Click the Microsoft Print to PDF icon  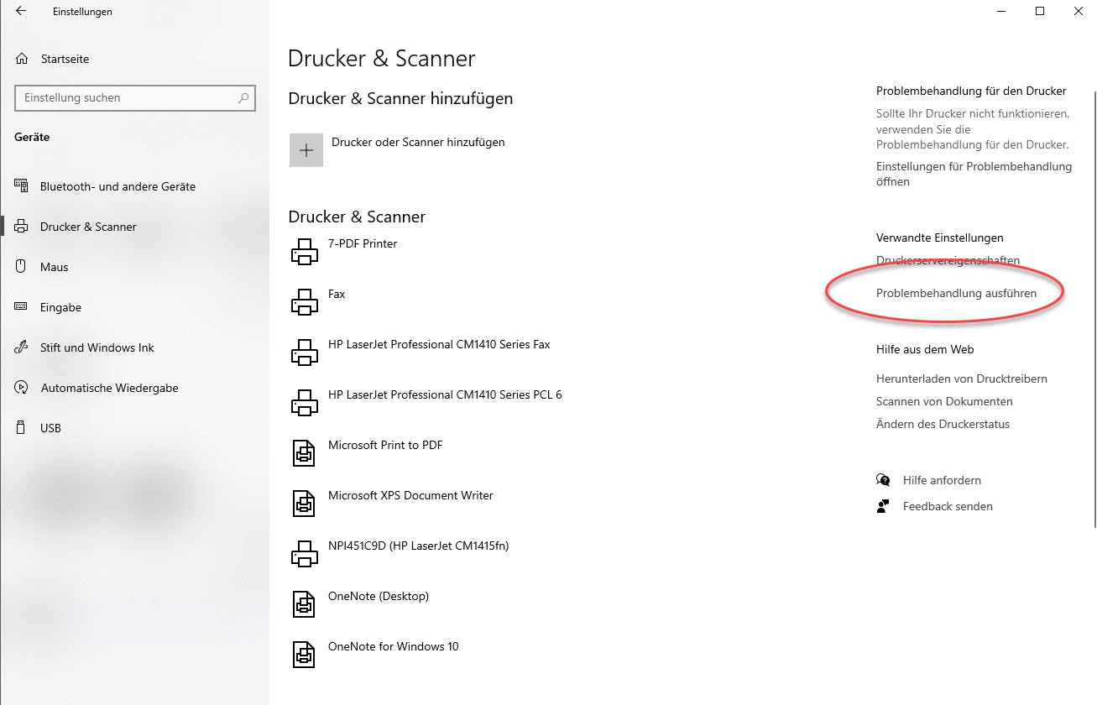pyautogui.click(x=304, y=453)
